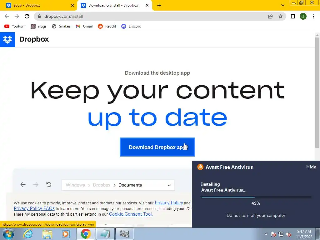Viewport: 320px width, 240px height.
Task: Click the Chrome taskbar icon
Action: pos(86,234)
